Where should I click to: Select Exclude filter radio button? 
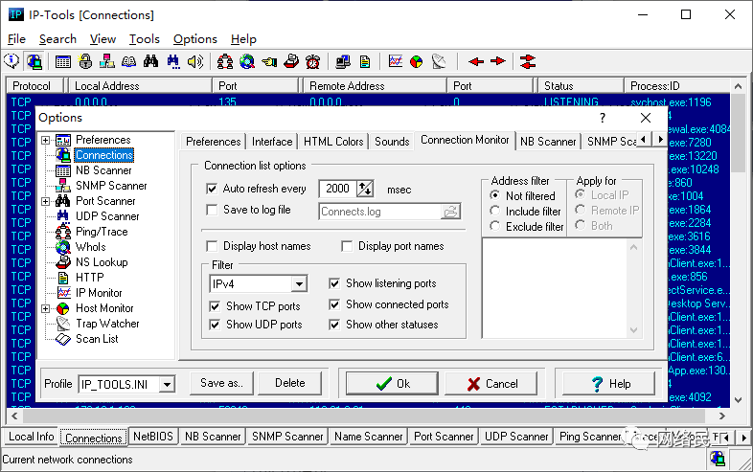[x=494, y=226]
